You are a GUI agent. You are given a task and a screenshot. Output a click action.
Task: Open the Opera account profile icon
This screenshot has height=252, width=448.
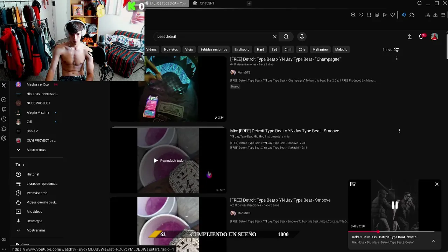pyautogui.click(x=427, y=15)
